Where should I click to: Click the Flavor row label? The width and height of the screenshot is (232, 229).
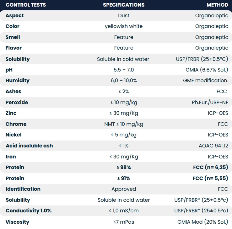[13, 48]
